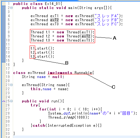Click the highlighted exT2 argument on line 9
The height and width of the screenshot is (138, 140).
86,36
